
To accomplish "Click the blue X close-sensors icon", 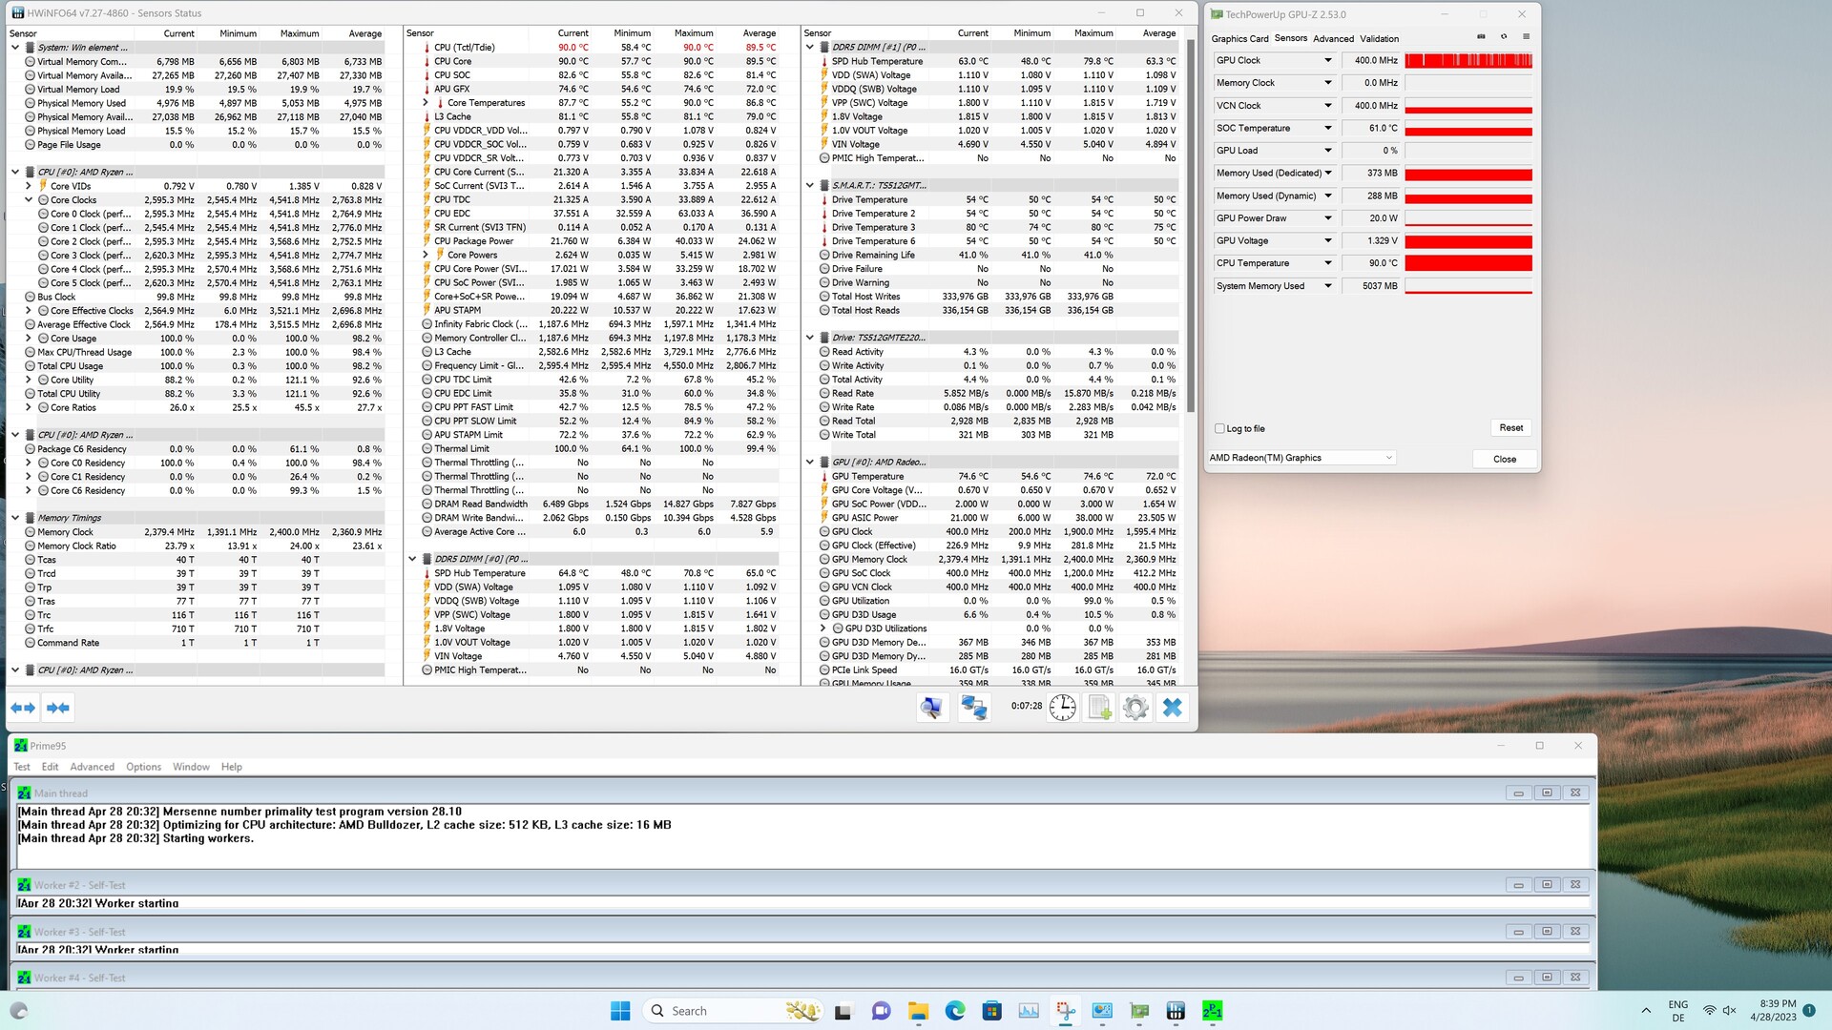I will (1173, 708).
